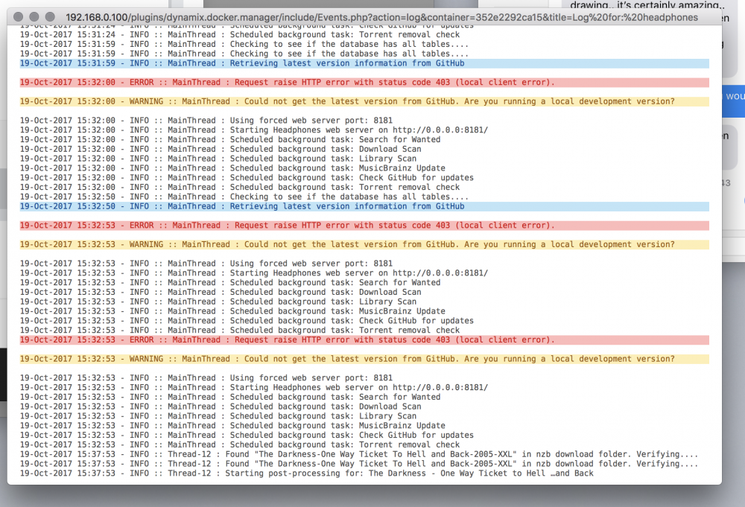The width and height of the screenshot is (745, 507).
Task: Select the 15:32:00 forced web server port line
Action: pyautogui.click(x=206, y=121)
